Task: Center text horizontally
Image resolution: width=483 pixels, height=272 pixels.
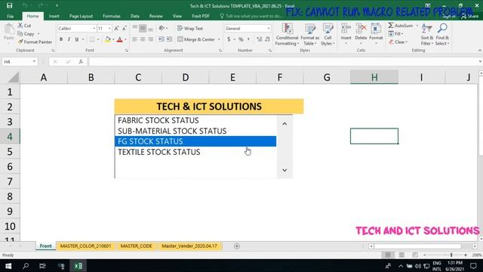Action: pyautogui.click(x=143, y=39)
